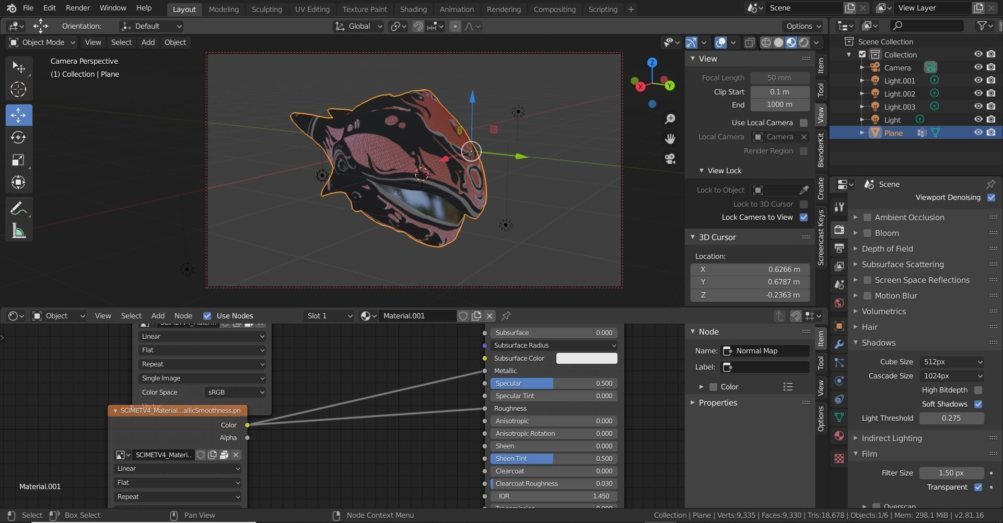Activate the Transform tool
Image resolution: width=1003 pixels, height=523 pixels.
tap(18, 182)
